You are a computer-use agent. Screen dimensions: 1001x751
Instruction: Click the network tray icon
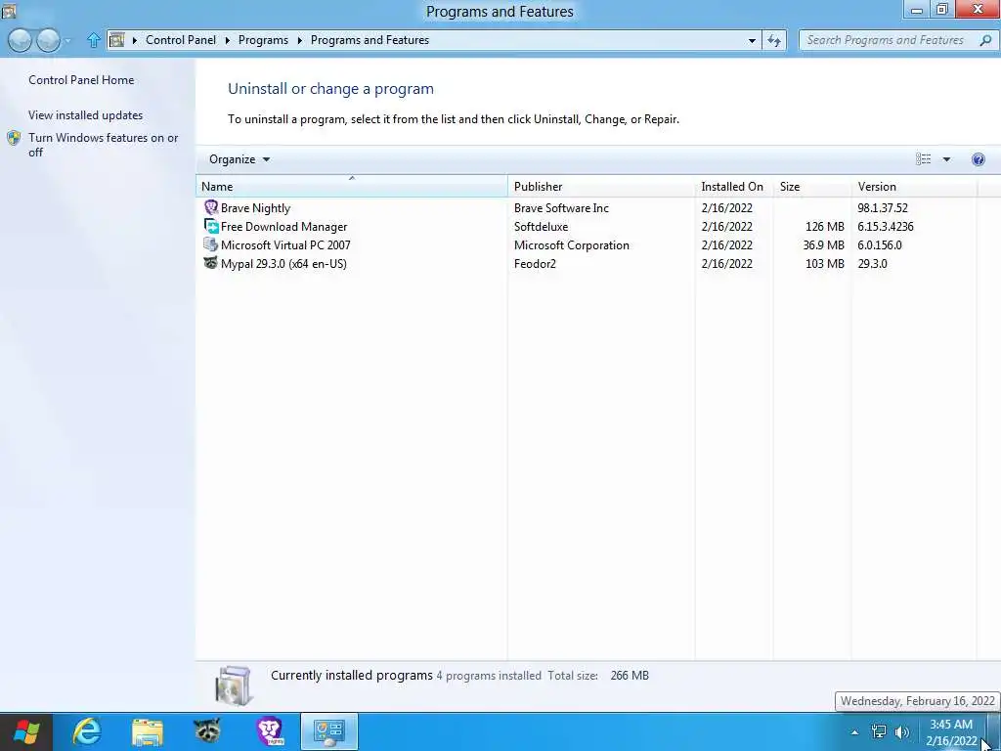pos(879,731)
